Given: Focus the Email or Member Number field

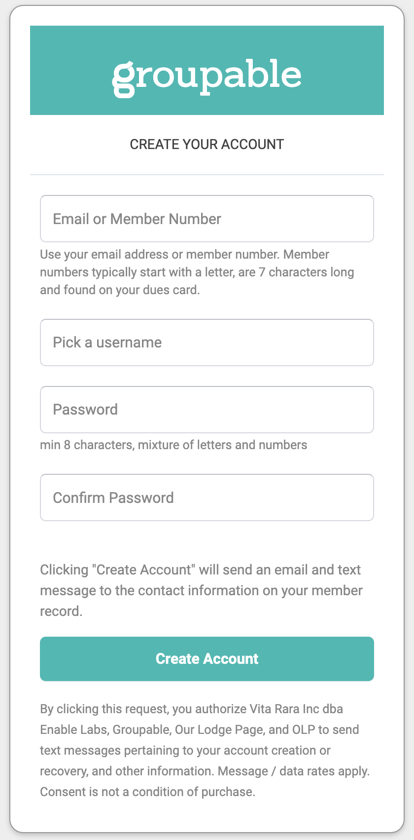Looking at the screenshot, I should click(207, 219).
